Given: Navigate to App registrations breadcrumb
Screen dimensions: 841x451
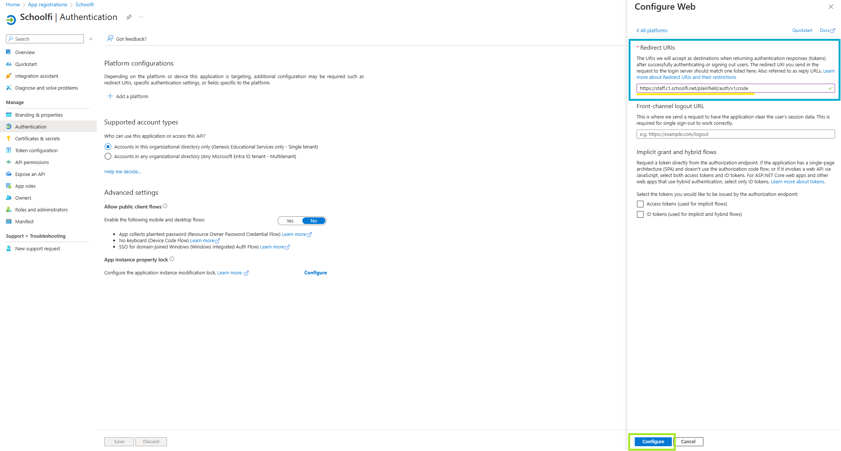Looking at the screenshot, I should coord(47,4).
